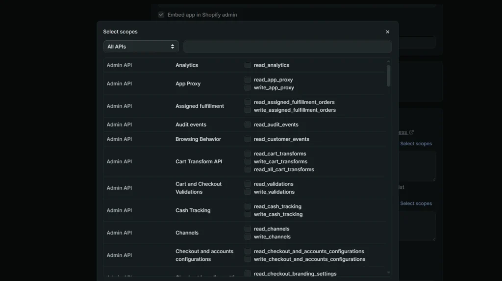
Task: Click Admin API cell in Channels row
Action: coord(119,232)
